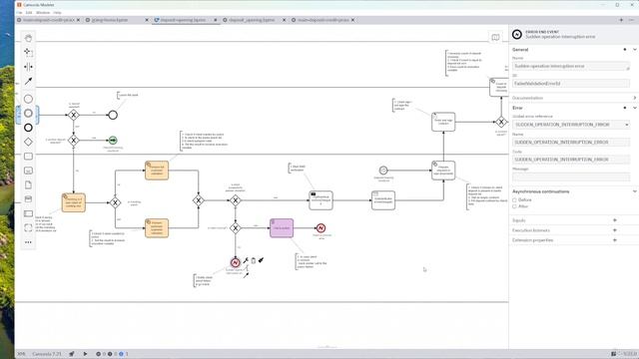Pick the start event palette icon
This screenshot has height=359, width=639.
pos(28,99)
